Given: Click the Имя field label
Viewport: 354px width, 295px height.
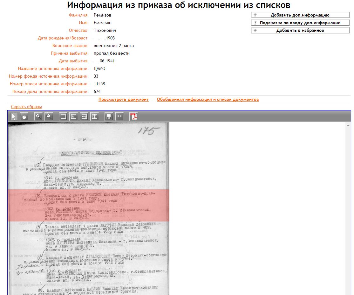Looking at the screenshot, I should coord(83,23).
